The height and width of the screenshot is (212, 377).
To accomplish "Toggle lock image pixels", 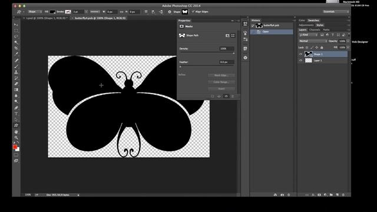I will click(312, 48).
